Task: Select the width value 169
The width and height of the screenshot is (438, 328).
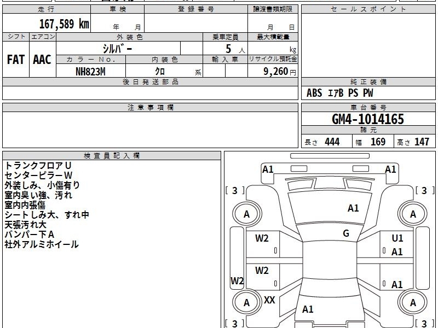Action: tap(378, 142)
